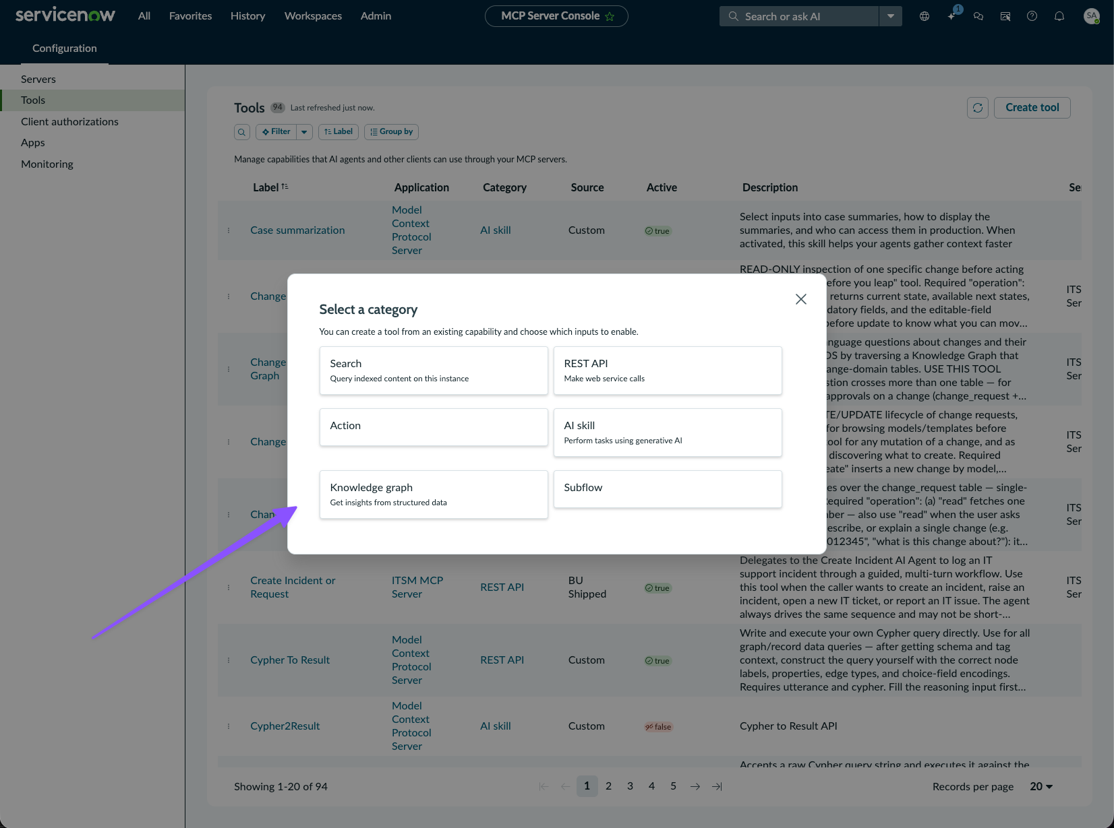Click the Search or ask AI field
The width and height of the screenshot is (1114, 828).
799,16
